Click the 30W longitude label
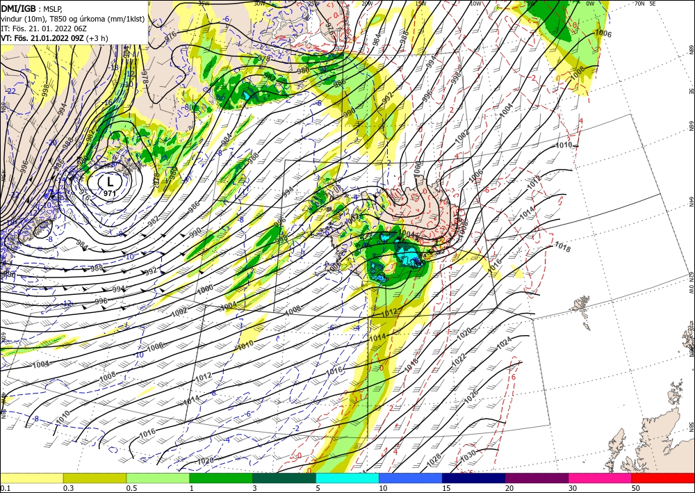The height and width of the screenshot is (493, 695). point(259,3)
